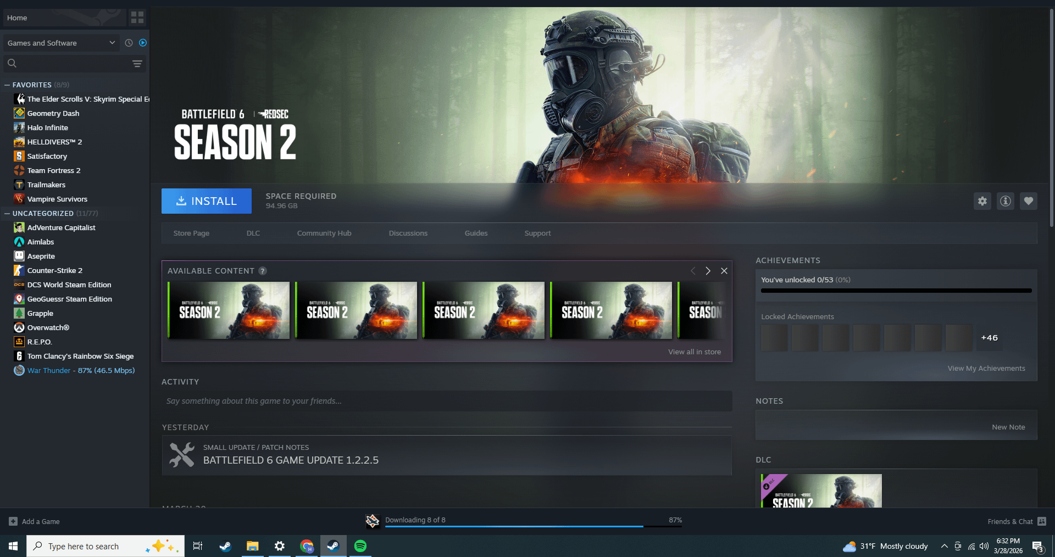Open the recent games clock icon
Screen dimensions: 1055x557
(x=129, y=43)
